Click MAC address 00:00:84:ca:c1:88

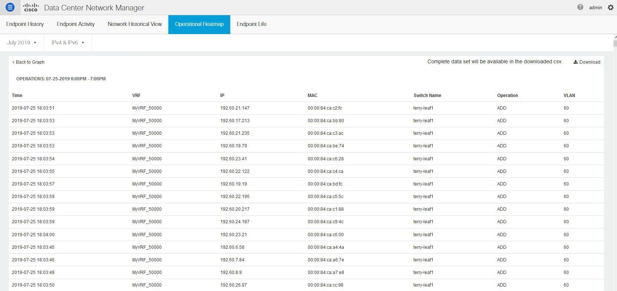click(x=326, y=209)
